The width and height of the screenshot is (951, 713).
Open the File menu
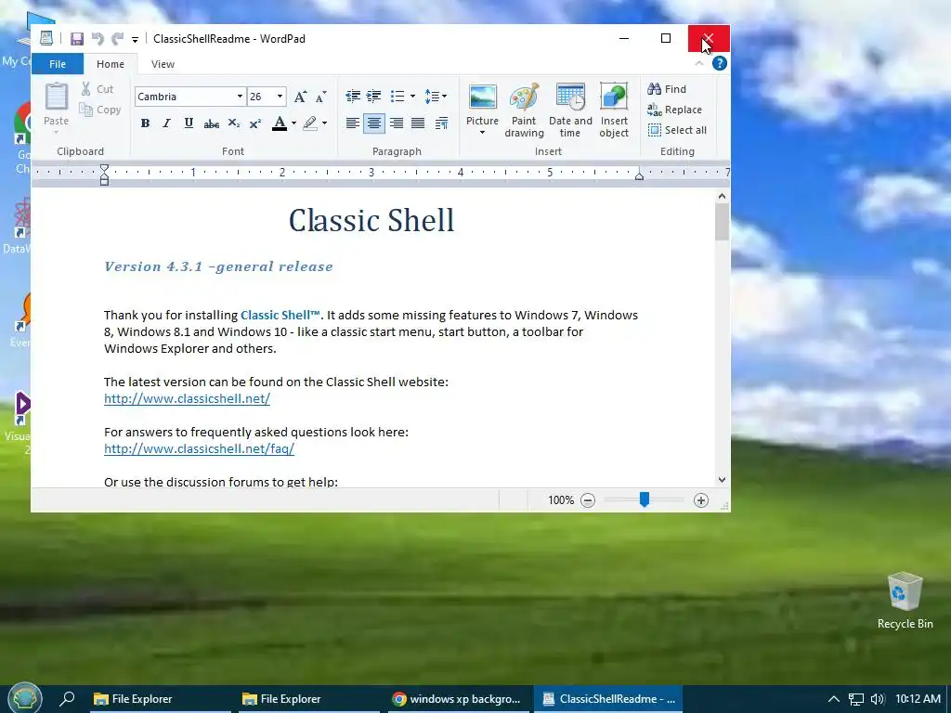coord(58,64)
